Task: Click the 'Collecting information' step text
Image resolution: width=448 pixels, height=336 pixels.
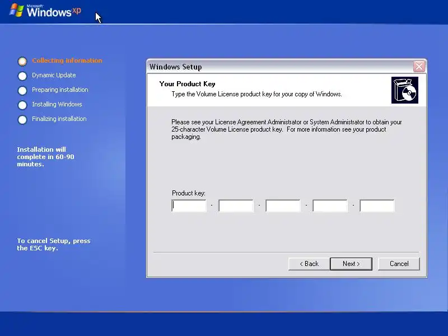Action: (x=67, y=60)
